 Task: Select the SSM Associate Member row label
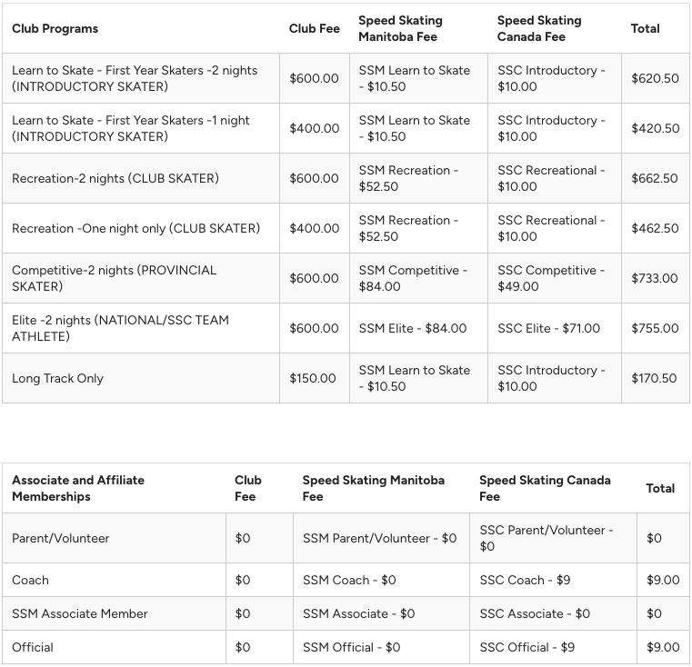[x=79, y=613]
